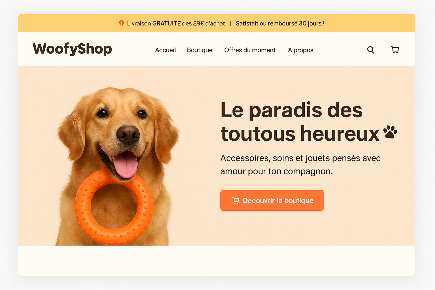Click the Decouvrir la boutique button
Viewport: 435px width, 290px height.
[x=272, y=201]
